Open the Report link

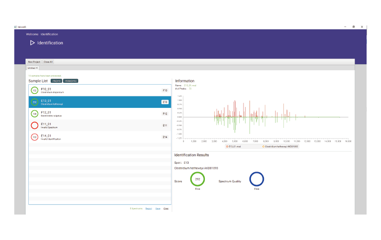click(149, 208)
